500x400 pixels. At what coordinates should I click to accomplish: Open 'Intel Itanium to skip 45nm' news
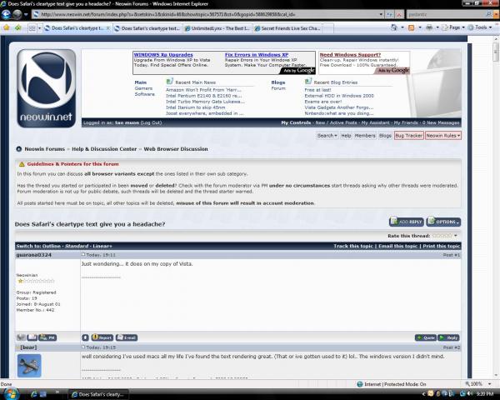[x=195, y=107]
